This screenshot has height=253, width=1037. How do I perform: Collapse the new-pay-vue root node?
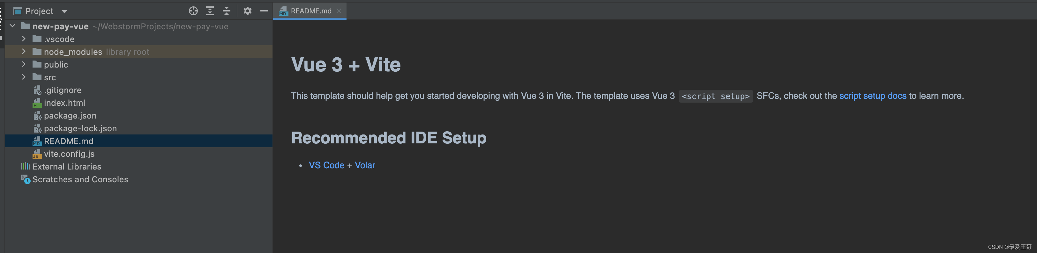[x=12, y=26]
